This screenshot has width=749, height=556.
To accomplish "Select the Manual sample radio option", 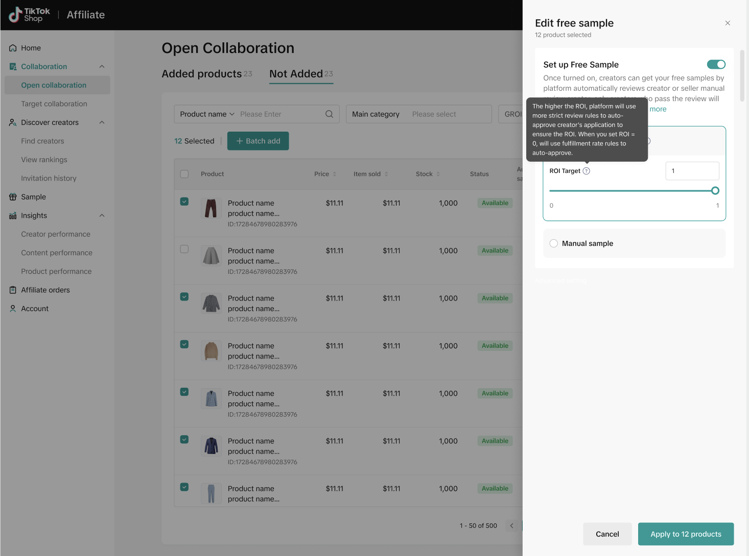I will pos(554,244).
